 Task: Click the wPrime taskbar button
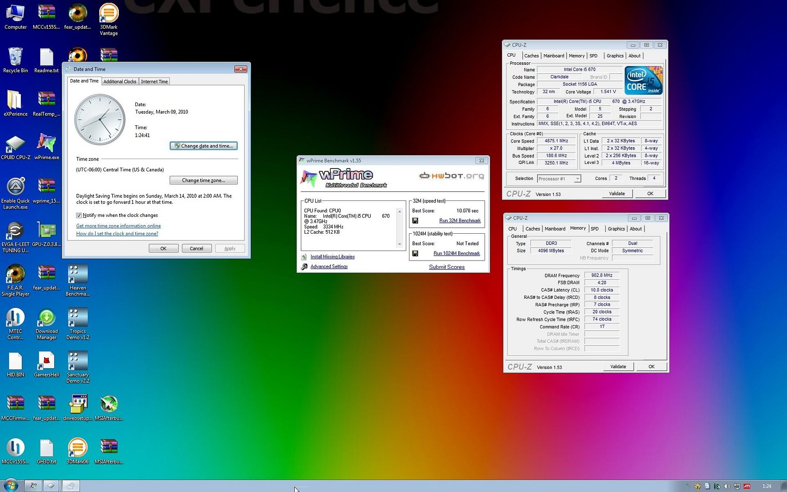click(x=33, y=486)
